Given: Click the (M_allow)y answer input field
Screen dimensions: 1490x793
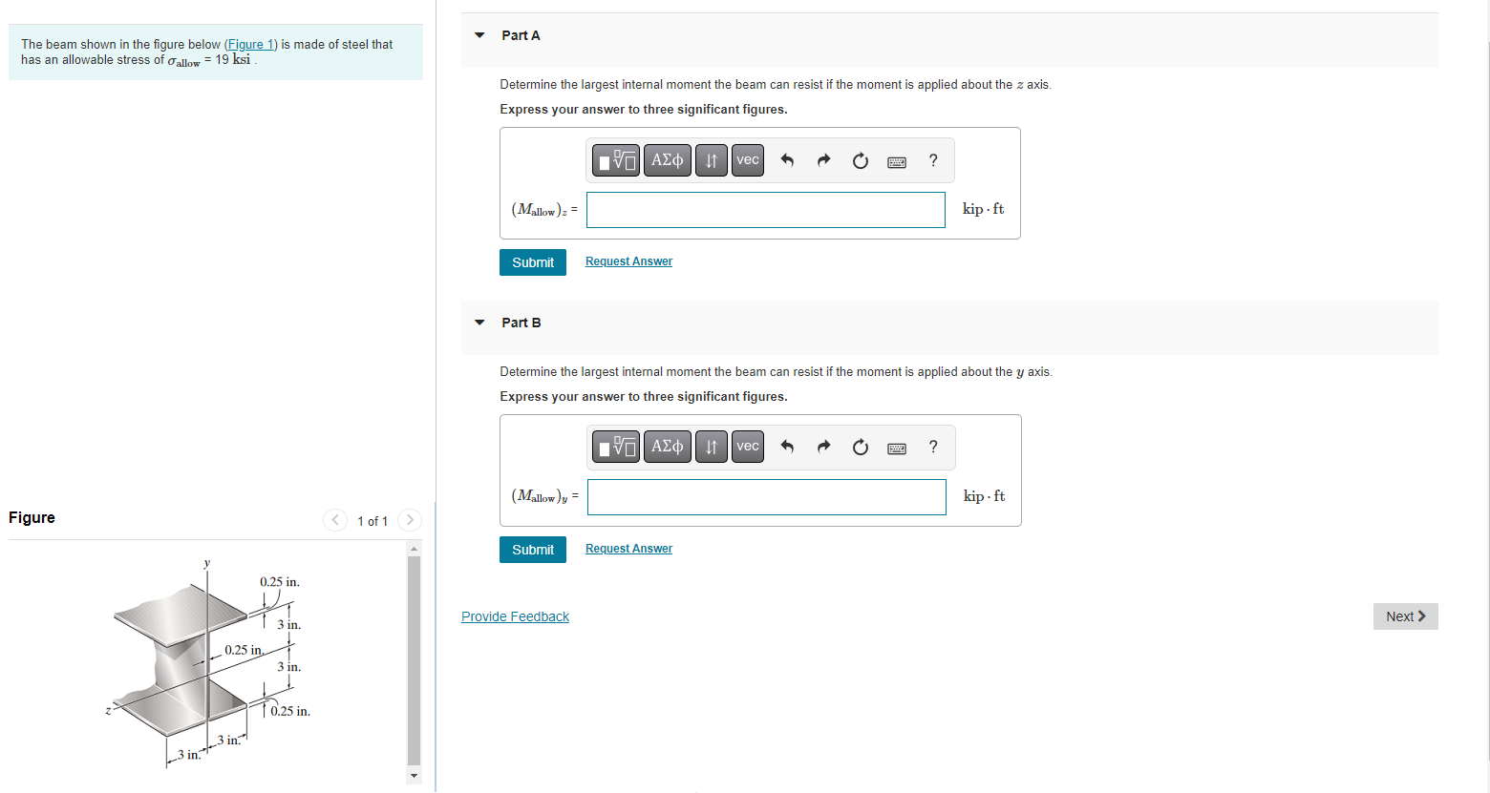Looking at the screenshot, I should 767,497.
